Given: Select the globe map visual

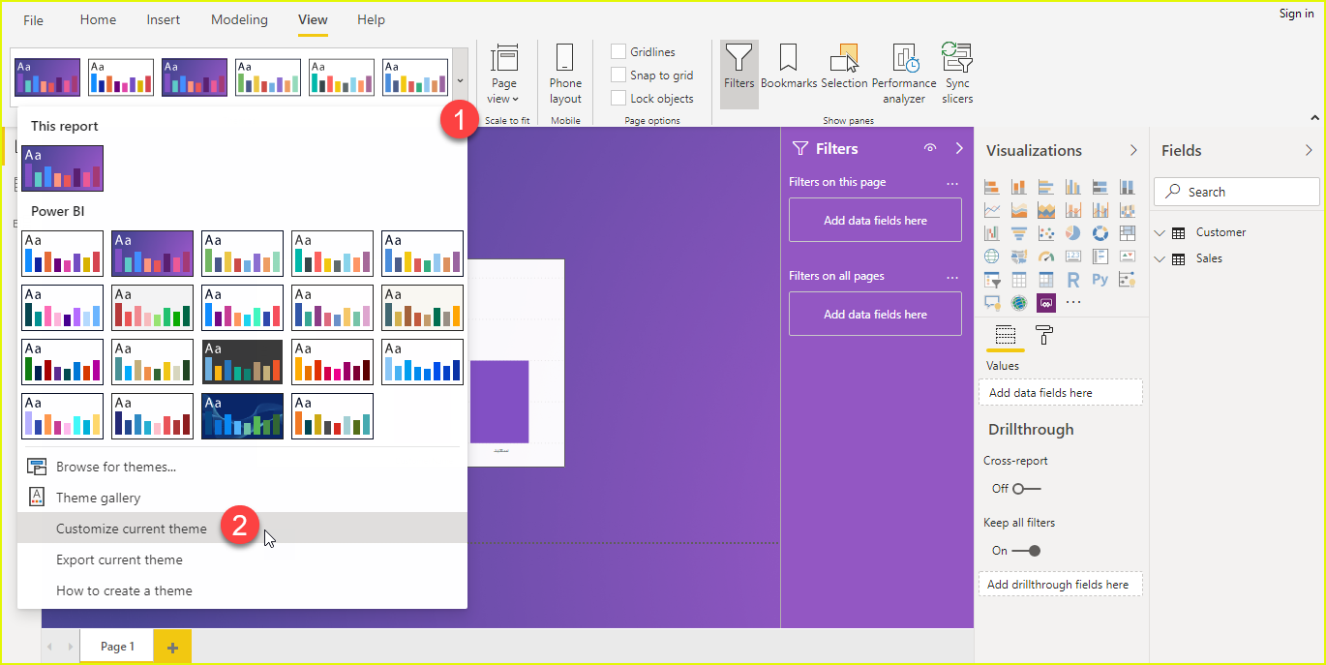Looking at the screenshot, I should [x=991, y=256].
